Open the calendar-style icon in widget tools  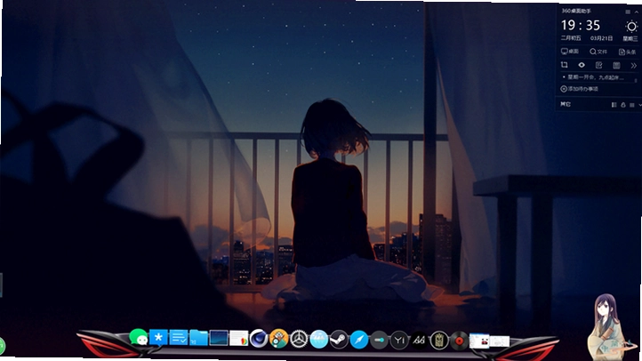point(616,65)
